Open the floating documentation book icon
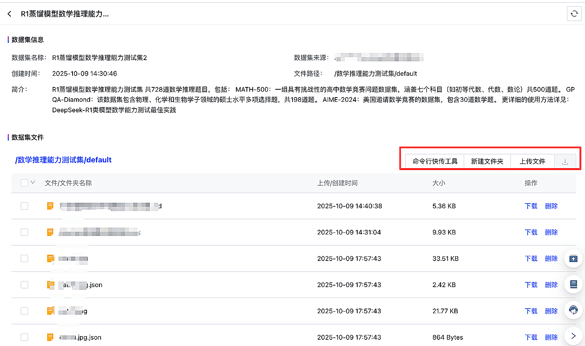 [573, 284]
